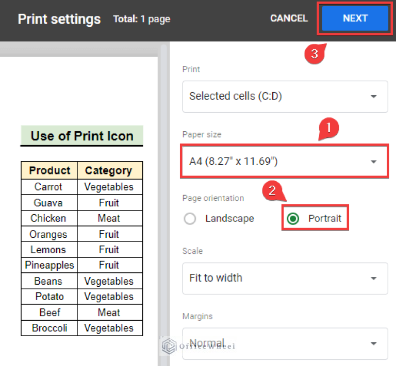396x366 pixels.
Task: Expand the Paper size A4 dropdown
Action: tap(285, 162)
